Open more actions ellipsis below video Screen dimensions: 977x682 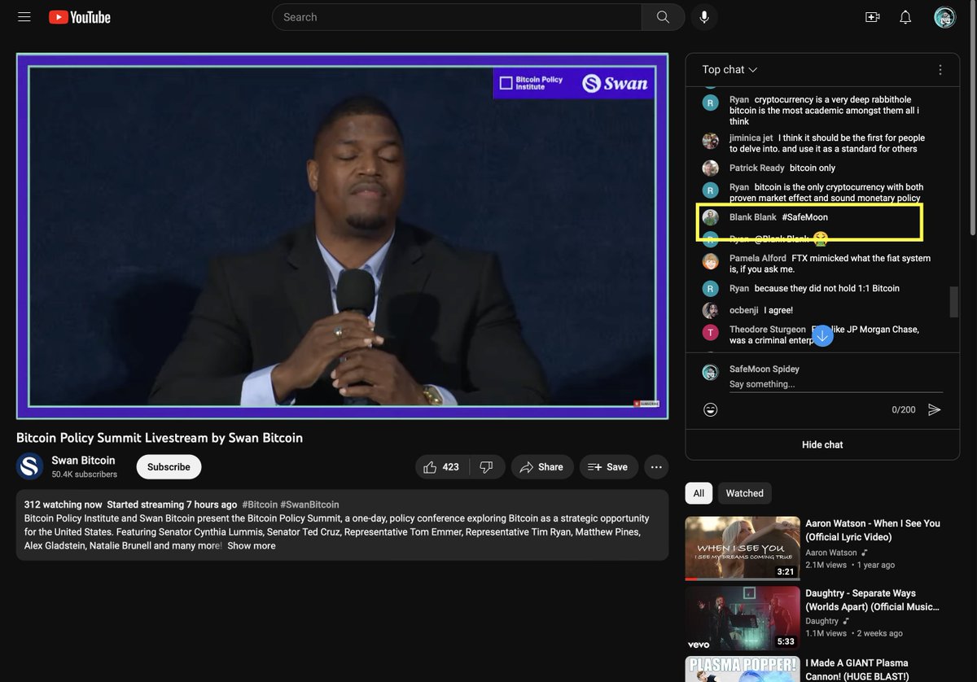pyautogui.click(x=656, y=467)
